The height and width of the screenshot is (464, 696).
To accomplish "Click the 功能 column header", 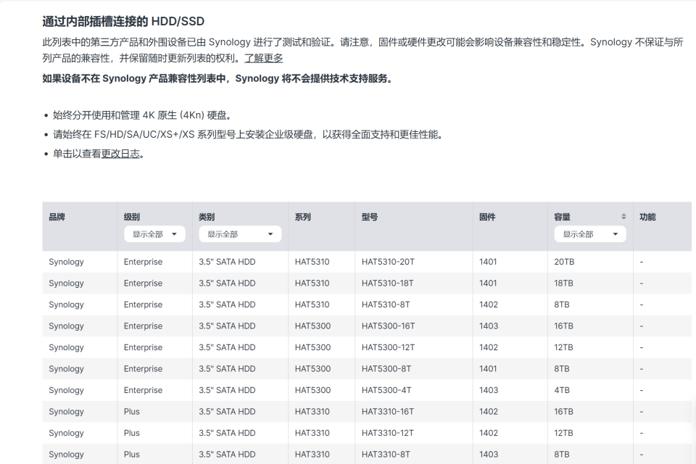I will coord(647,217).
